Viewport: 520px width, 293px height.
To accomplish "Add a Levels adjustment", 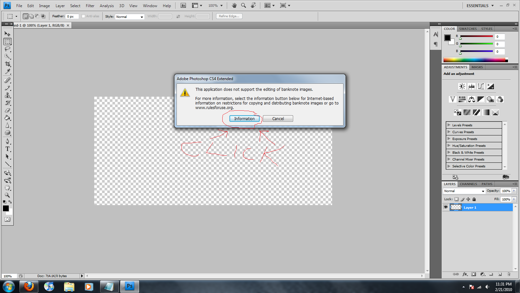I will click(x=472, y=86).
